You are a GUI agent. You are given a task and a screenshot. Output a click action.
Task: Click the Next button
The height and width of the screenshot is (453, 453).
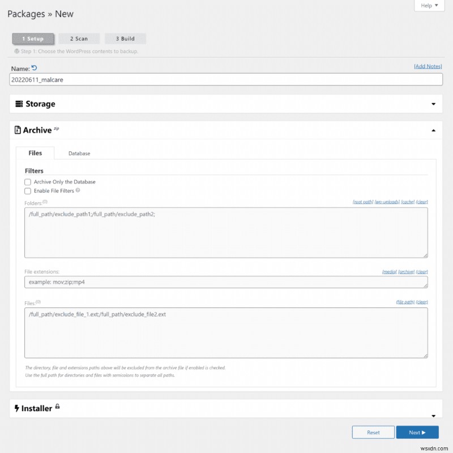point(417,432)
